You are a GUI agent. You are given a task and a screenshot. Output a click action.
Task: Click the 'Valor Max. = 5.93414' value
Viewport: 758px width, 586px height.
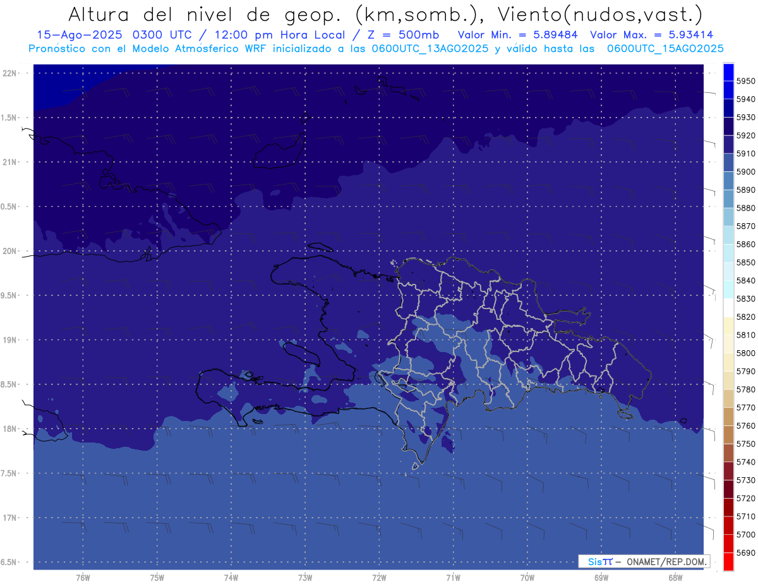point(652,35)
